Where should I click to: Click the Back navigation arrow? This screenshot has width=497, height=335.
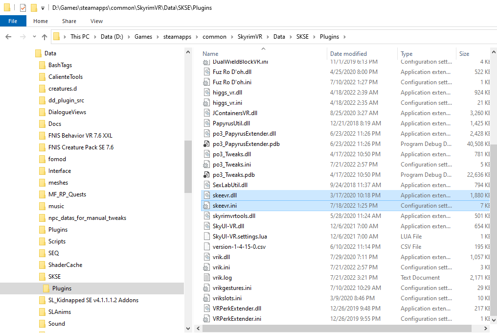pos(8,37)
